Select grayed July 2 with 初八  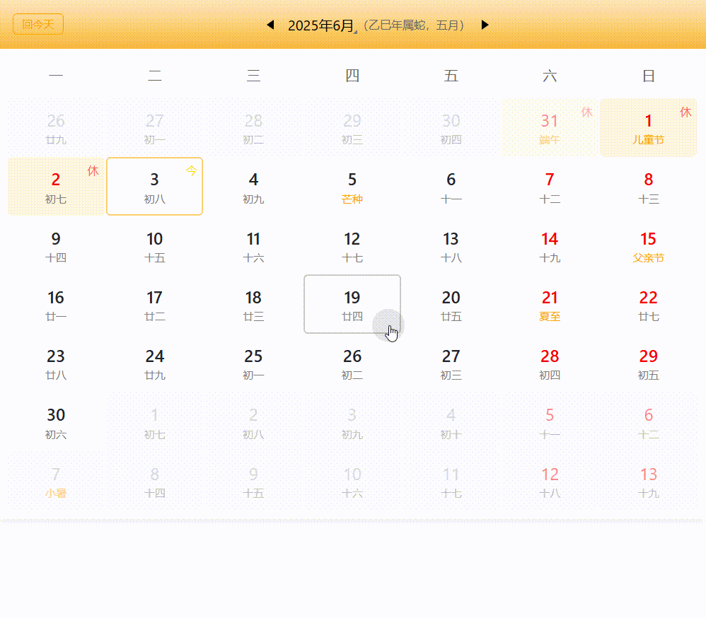(253, 421)
